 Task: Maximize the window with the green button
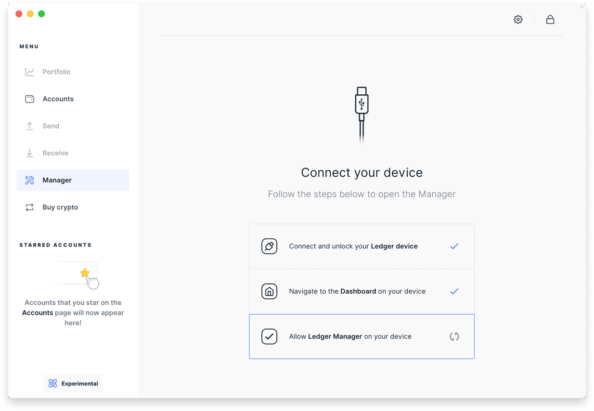41,14
